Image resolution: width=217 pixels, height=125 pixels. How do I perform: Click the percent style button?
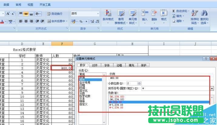[x=81, y=21]
